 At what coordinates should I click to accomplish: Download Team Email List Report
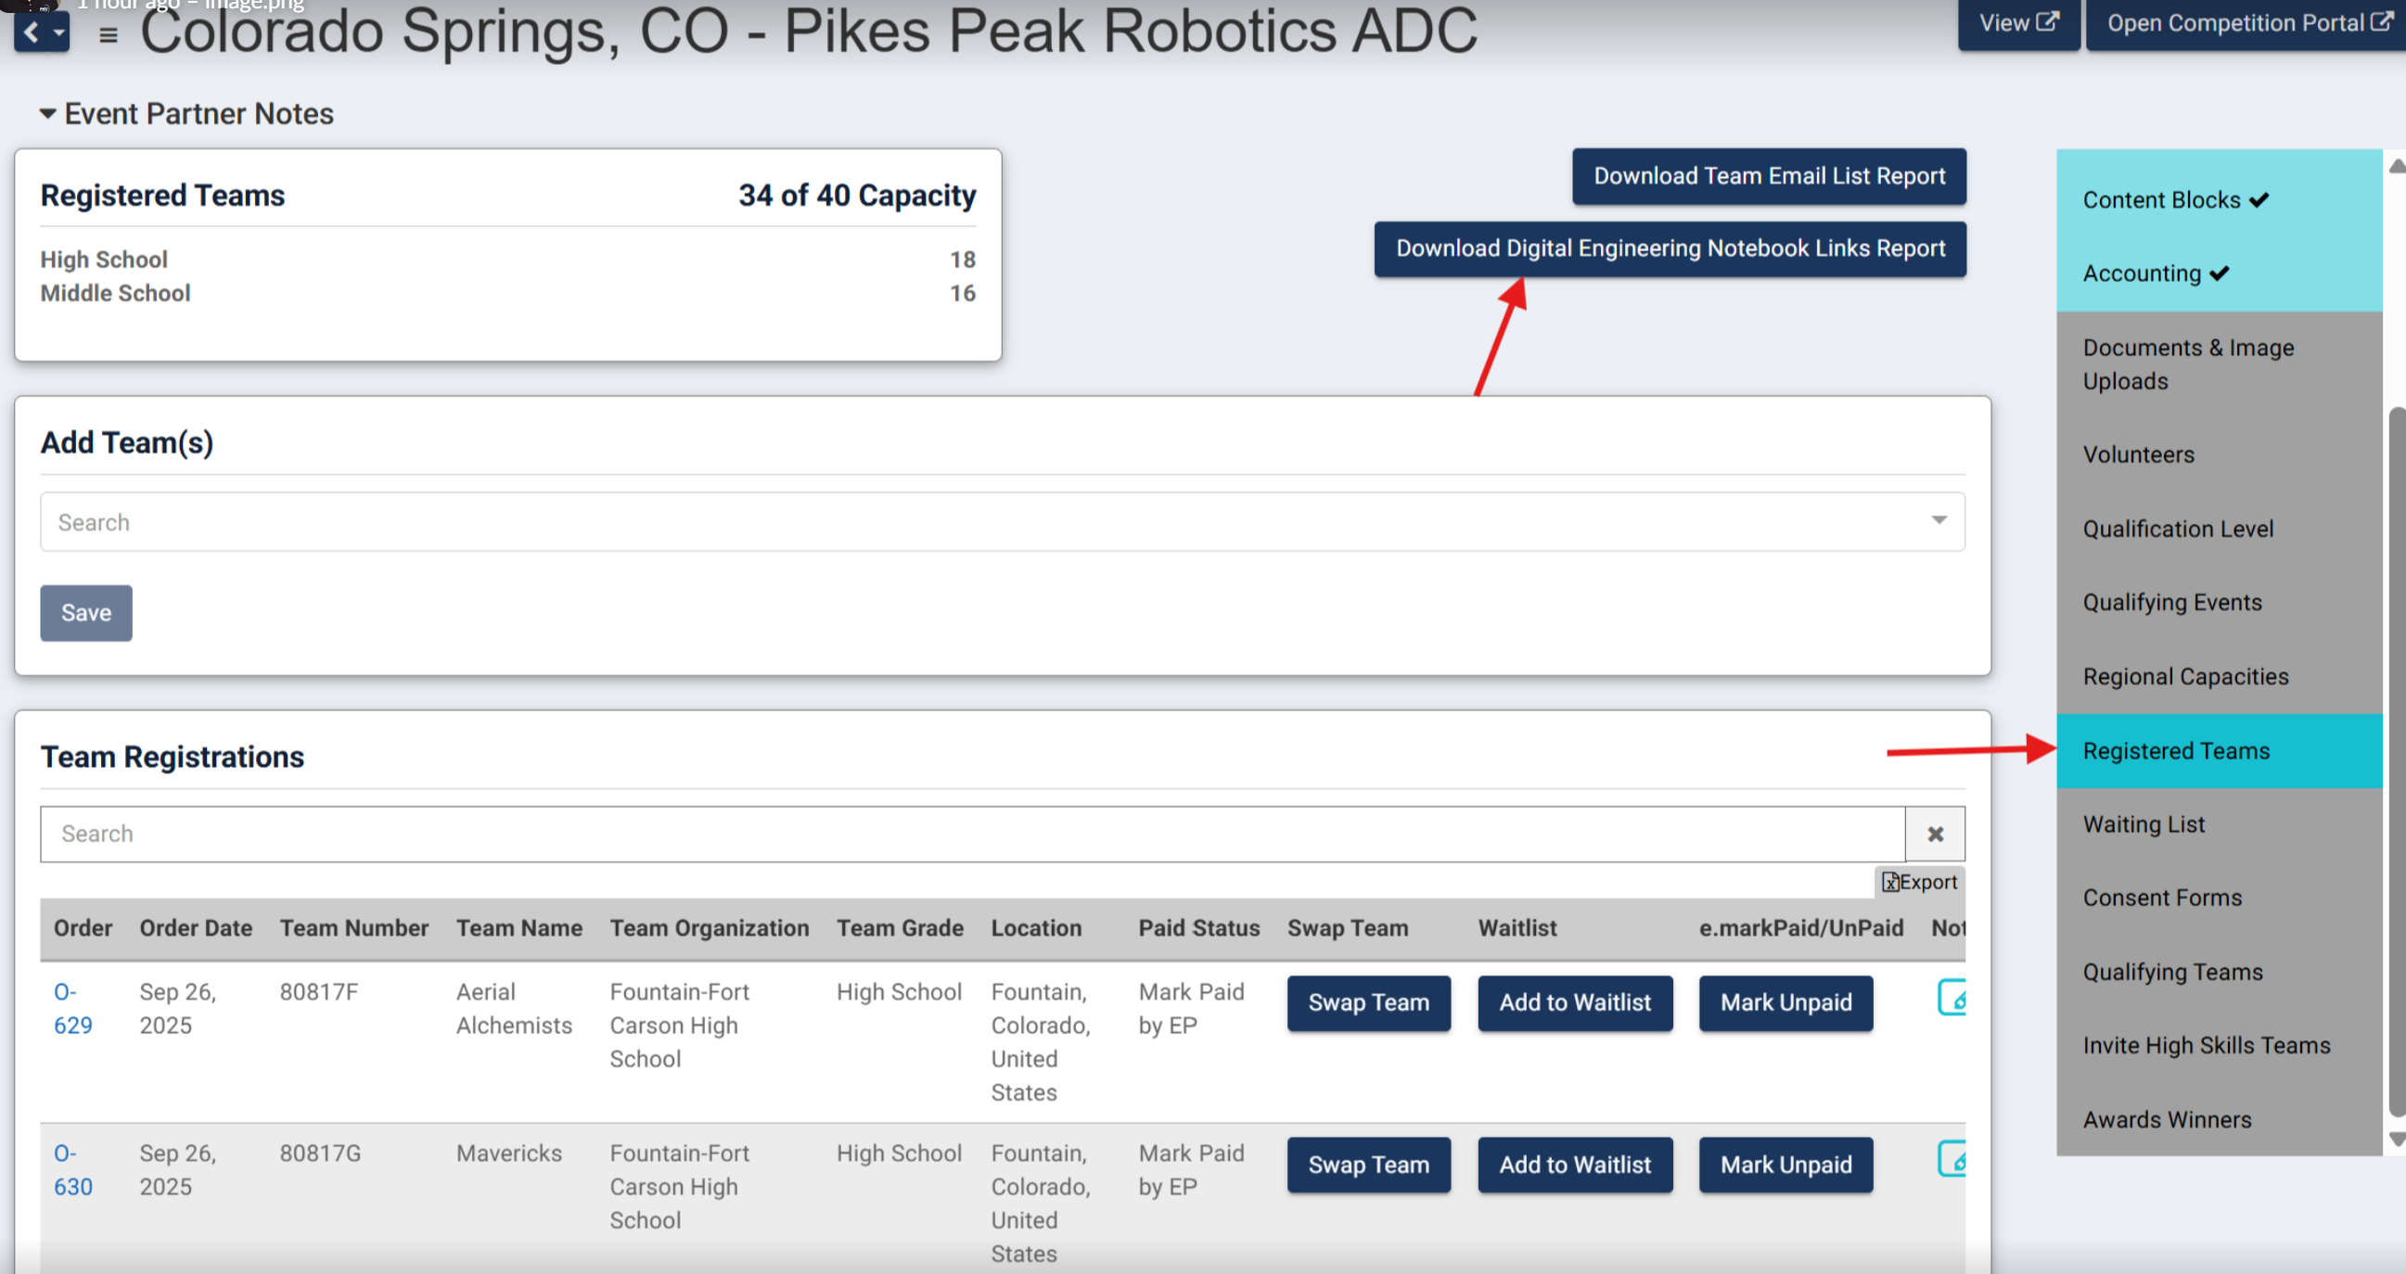(1769, 175)
